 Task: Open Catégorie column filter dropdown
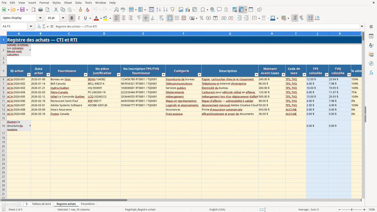pos(199,75)
